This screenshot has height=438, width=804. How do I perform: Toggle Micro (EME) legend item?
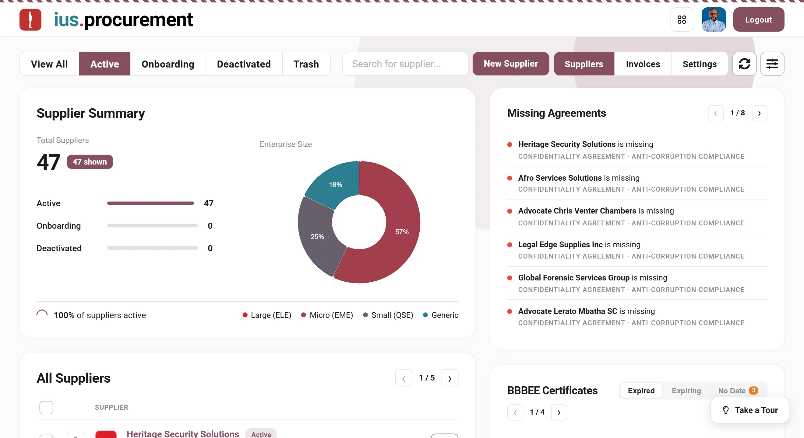[327, 315]
